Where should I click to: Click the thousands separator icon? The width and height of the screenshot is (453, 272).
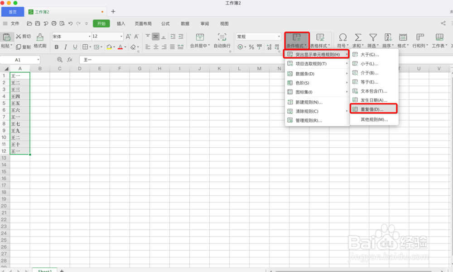259,47
